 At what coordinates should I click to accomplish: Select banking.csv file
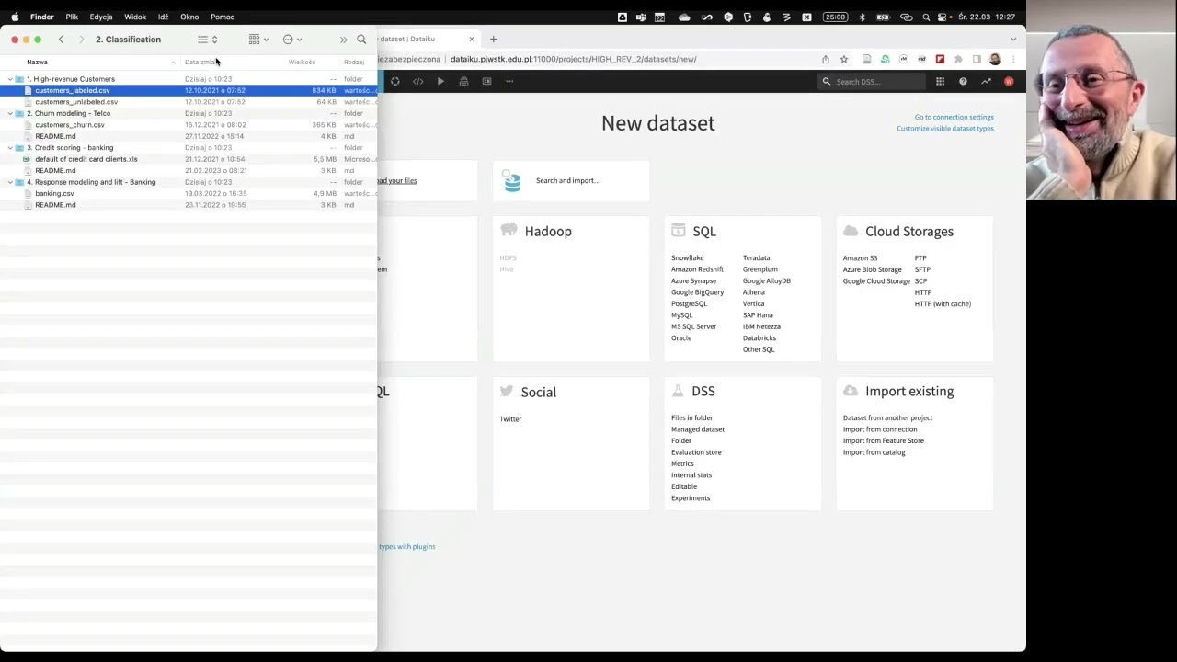click(189, 193)
